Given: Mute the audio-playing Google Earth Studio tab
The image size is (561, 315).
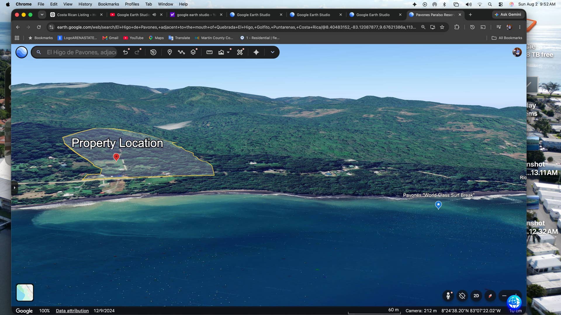Looking at the screenshot, I should [x=154, y=15].
